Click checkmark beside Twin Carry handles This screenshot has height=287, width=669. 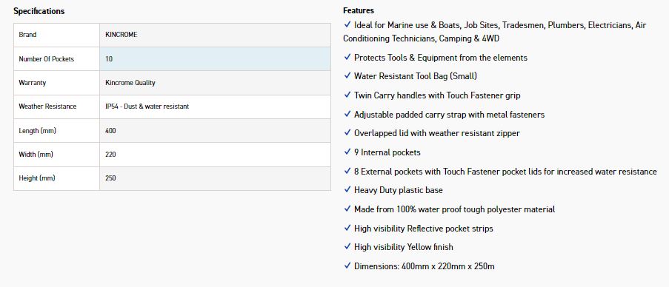(347, 95)
